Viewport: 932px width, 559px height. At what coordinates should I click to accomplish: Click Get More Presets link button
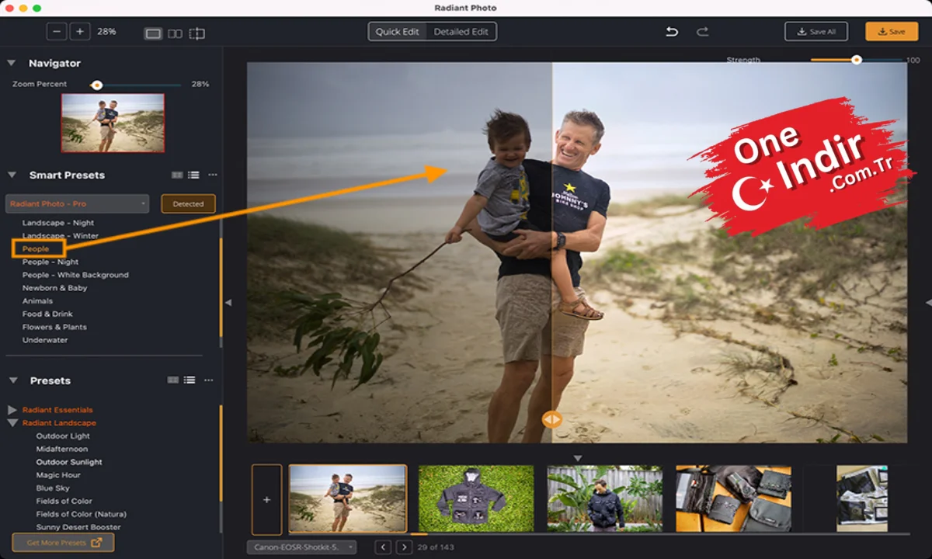(x=63, y=543)
